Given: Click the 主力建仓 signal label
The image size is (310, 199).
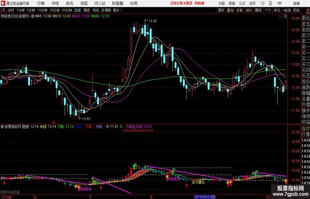Looking at the screenshot, I should click(198, 182).
